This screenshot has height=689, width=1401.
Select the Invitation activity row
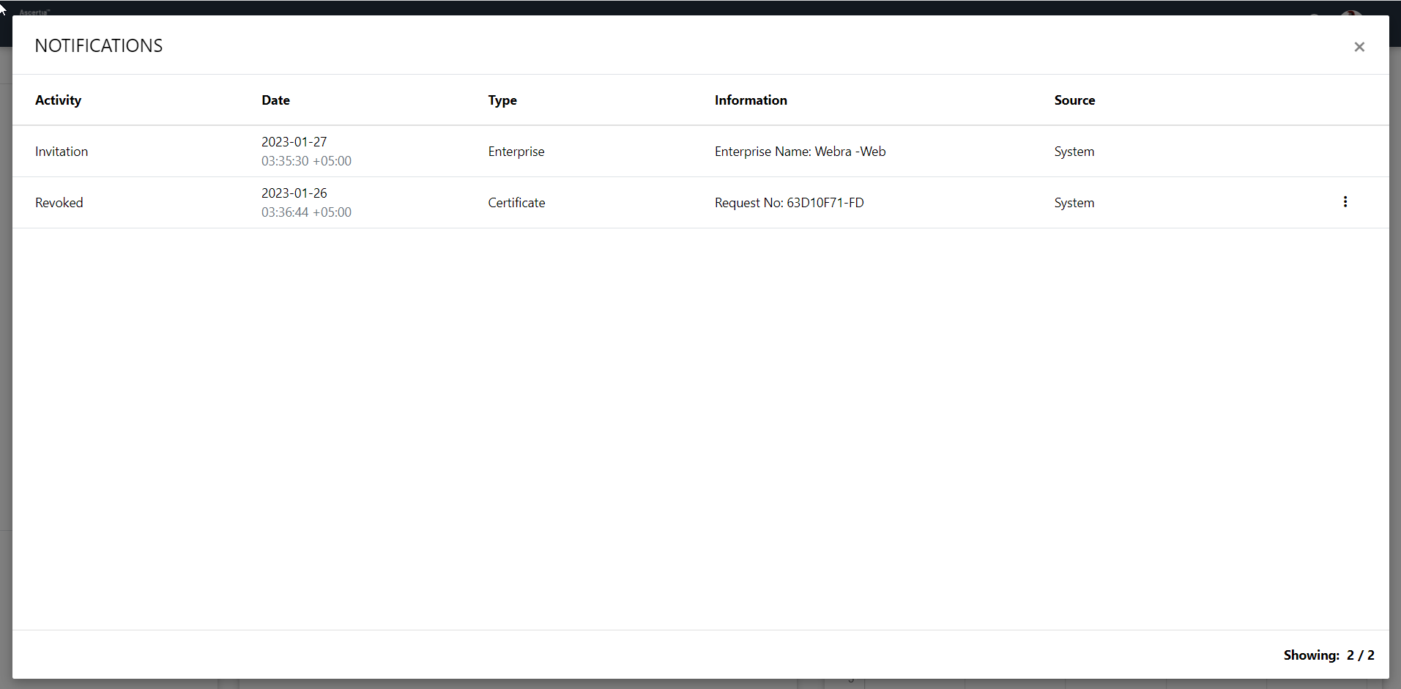point(62,152)
